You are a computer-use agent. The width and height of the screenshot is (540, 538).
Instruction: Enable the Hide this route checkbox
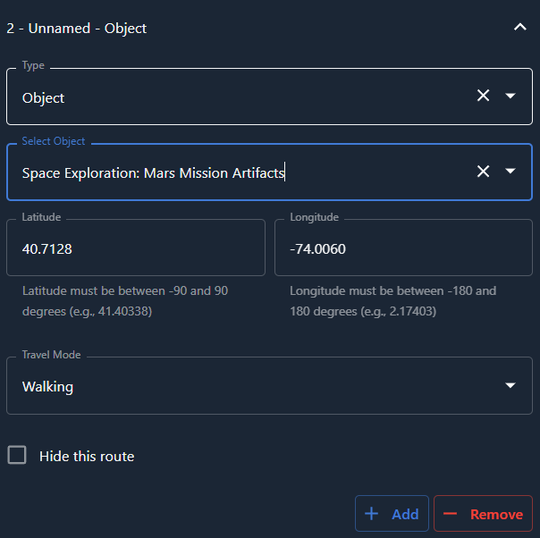tap(17, 455)
